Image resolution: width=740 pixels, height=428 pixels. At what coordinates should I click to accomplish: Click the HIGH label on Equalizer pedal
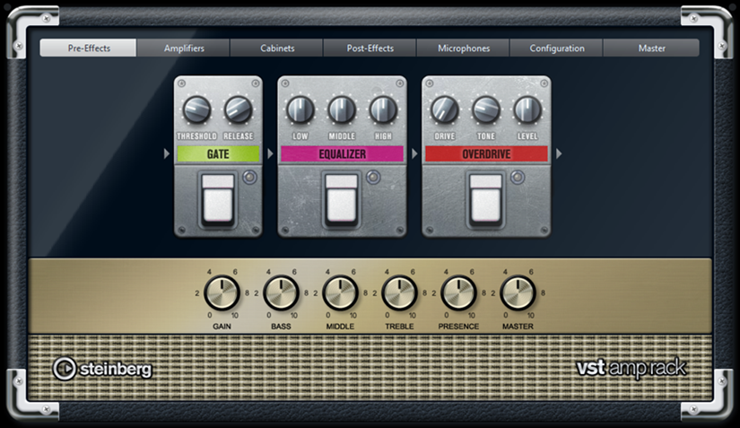click(x=383, y=135)
